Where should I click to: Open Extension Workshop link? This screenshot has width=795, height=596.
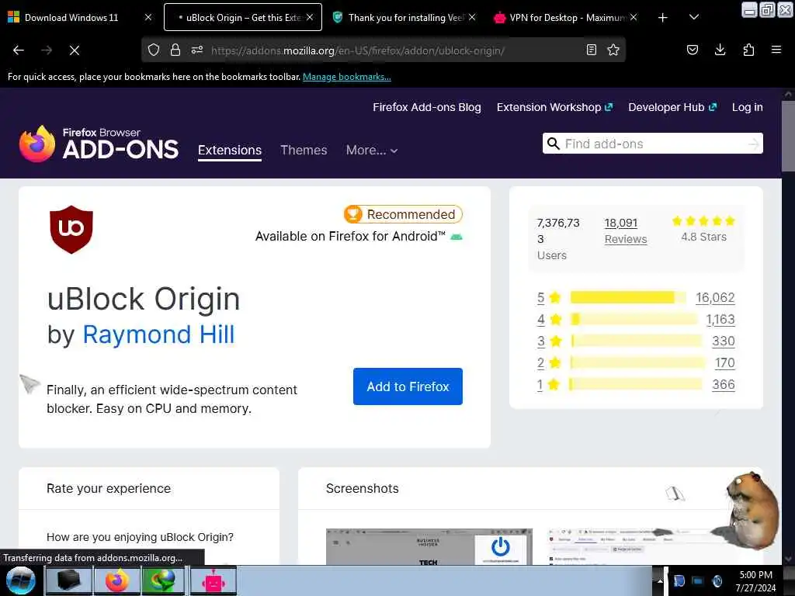pyautogui.click(x=554, y=107)
